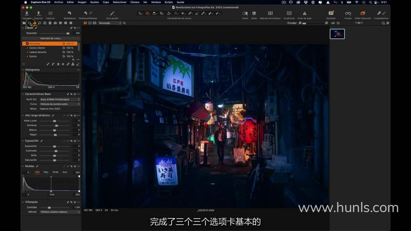Click the Prueba glasses proofing icon
This screenshot has width=411, height=231.
348,13
